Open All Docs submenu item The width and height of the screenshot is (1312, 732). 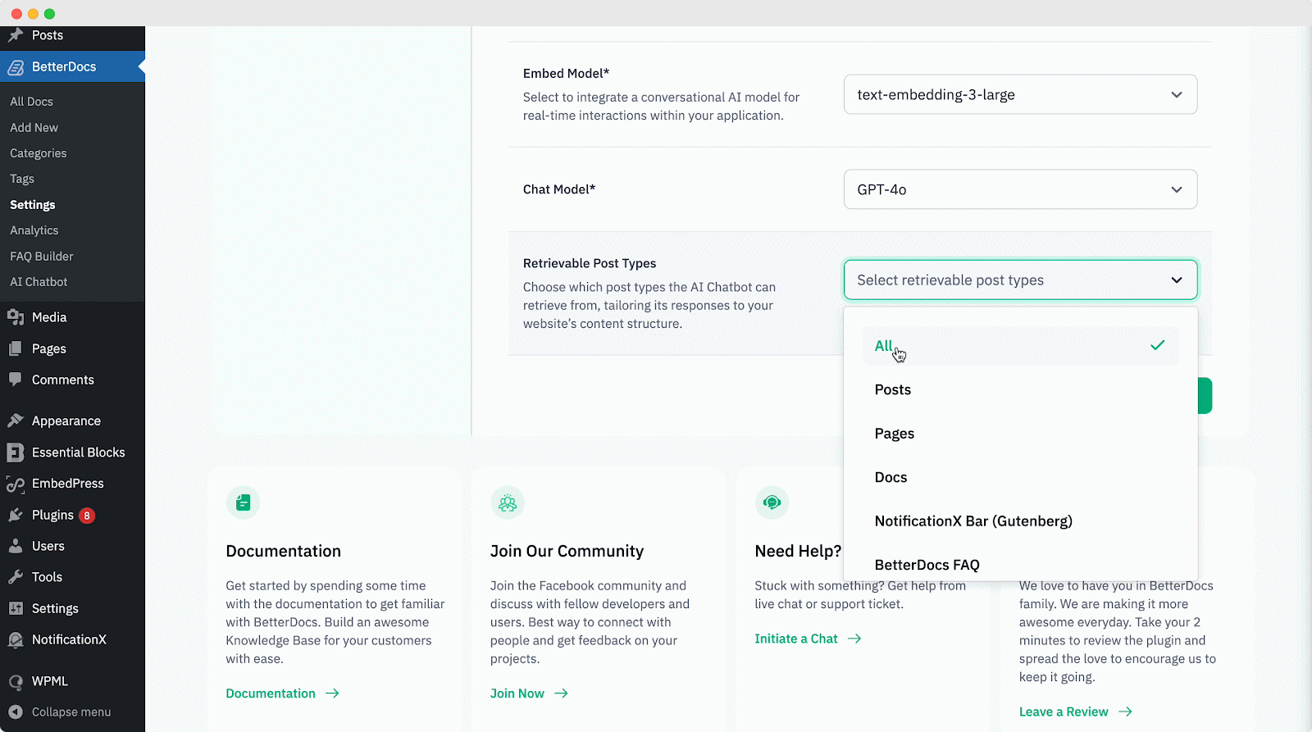click(31, 102)
